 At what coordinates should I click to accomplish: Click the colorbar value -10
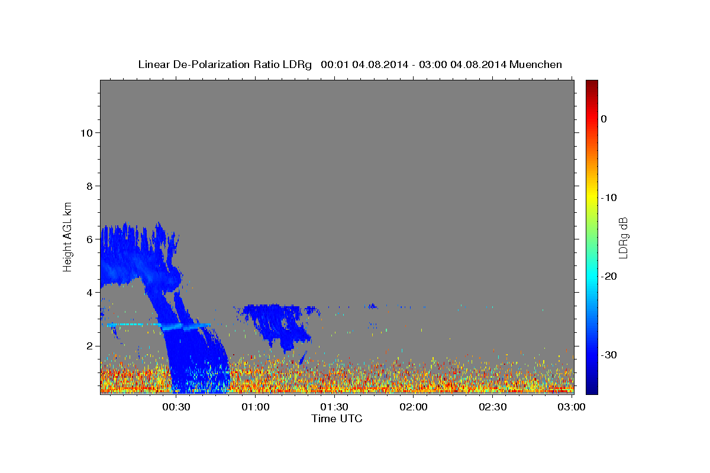(x=609, y=197)
